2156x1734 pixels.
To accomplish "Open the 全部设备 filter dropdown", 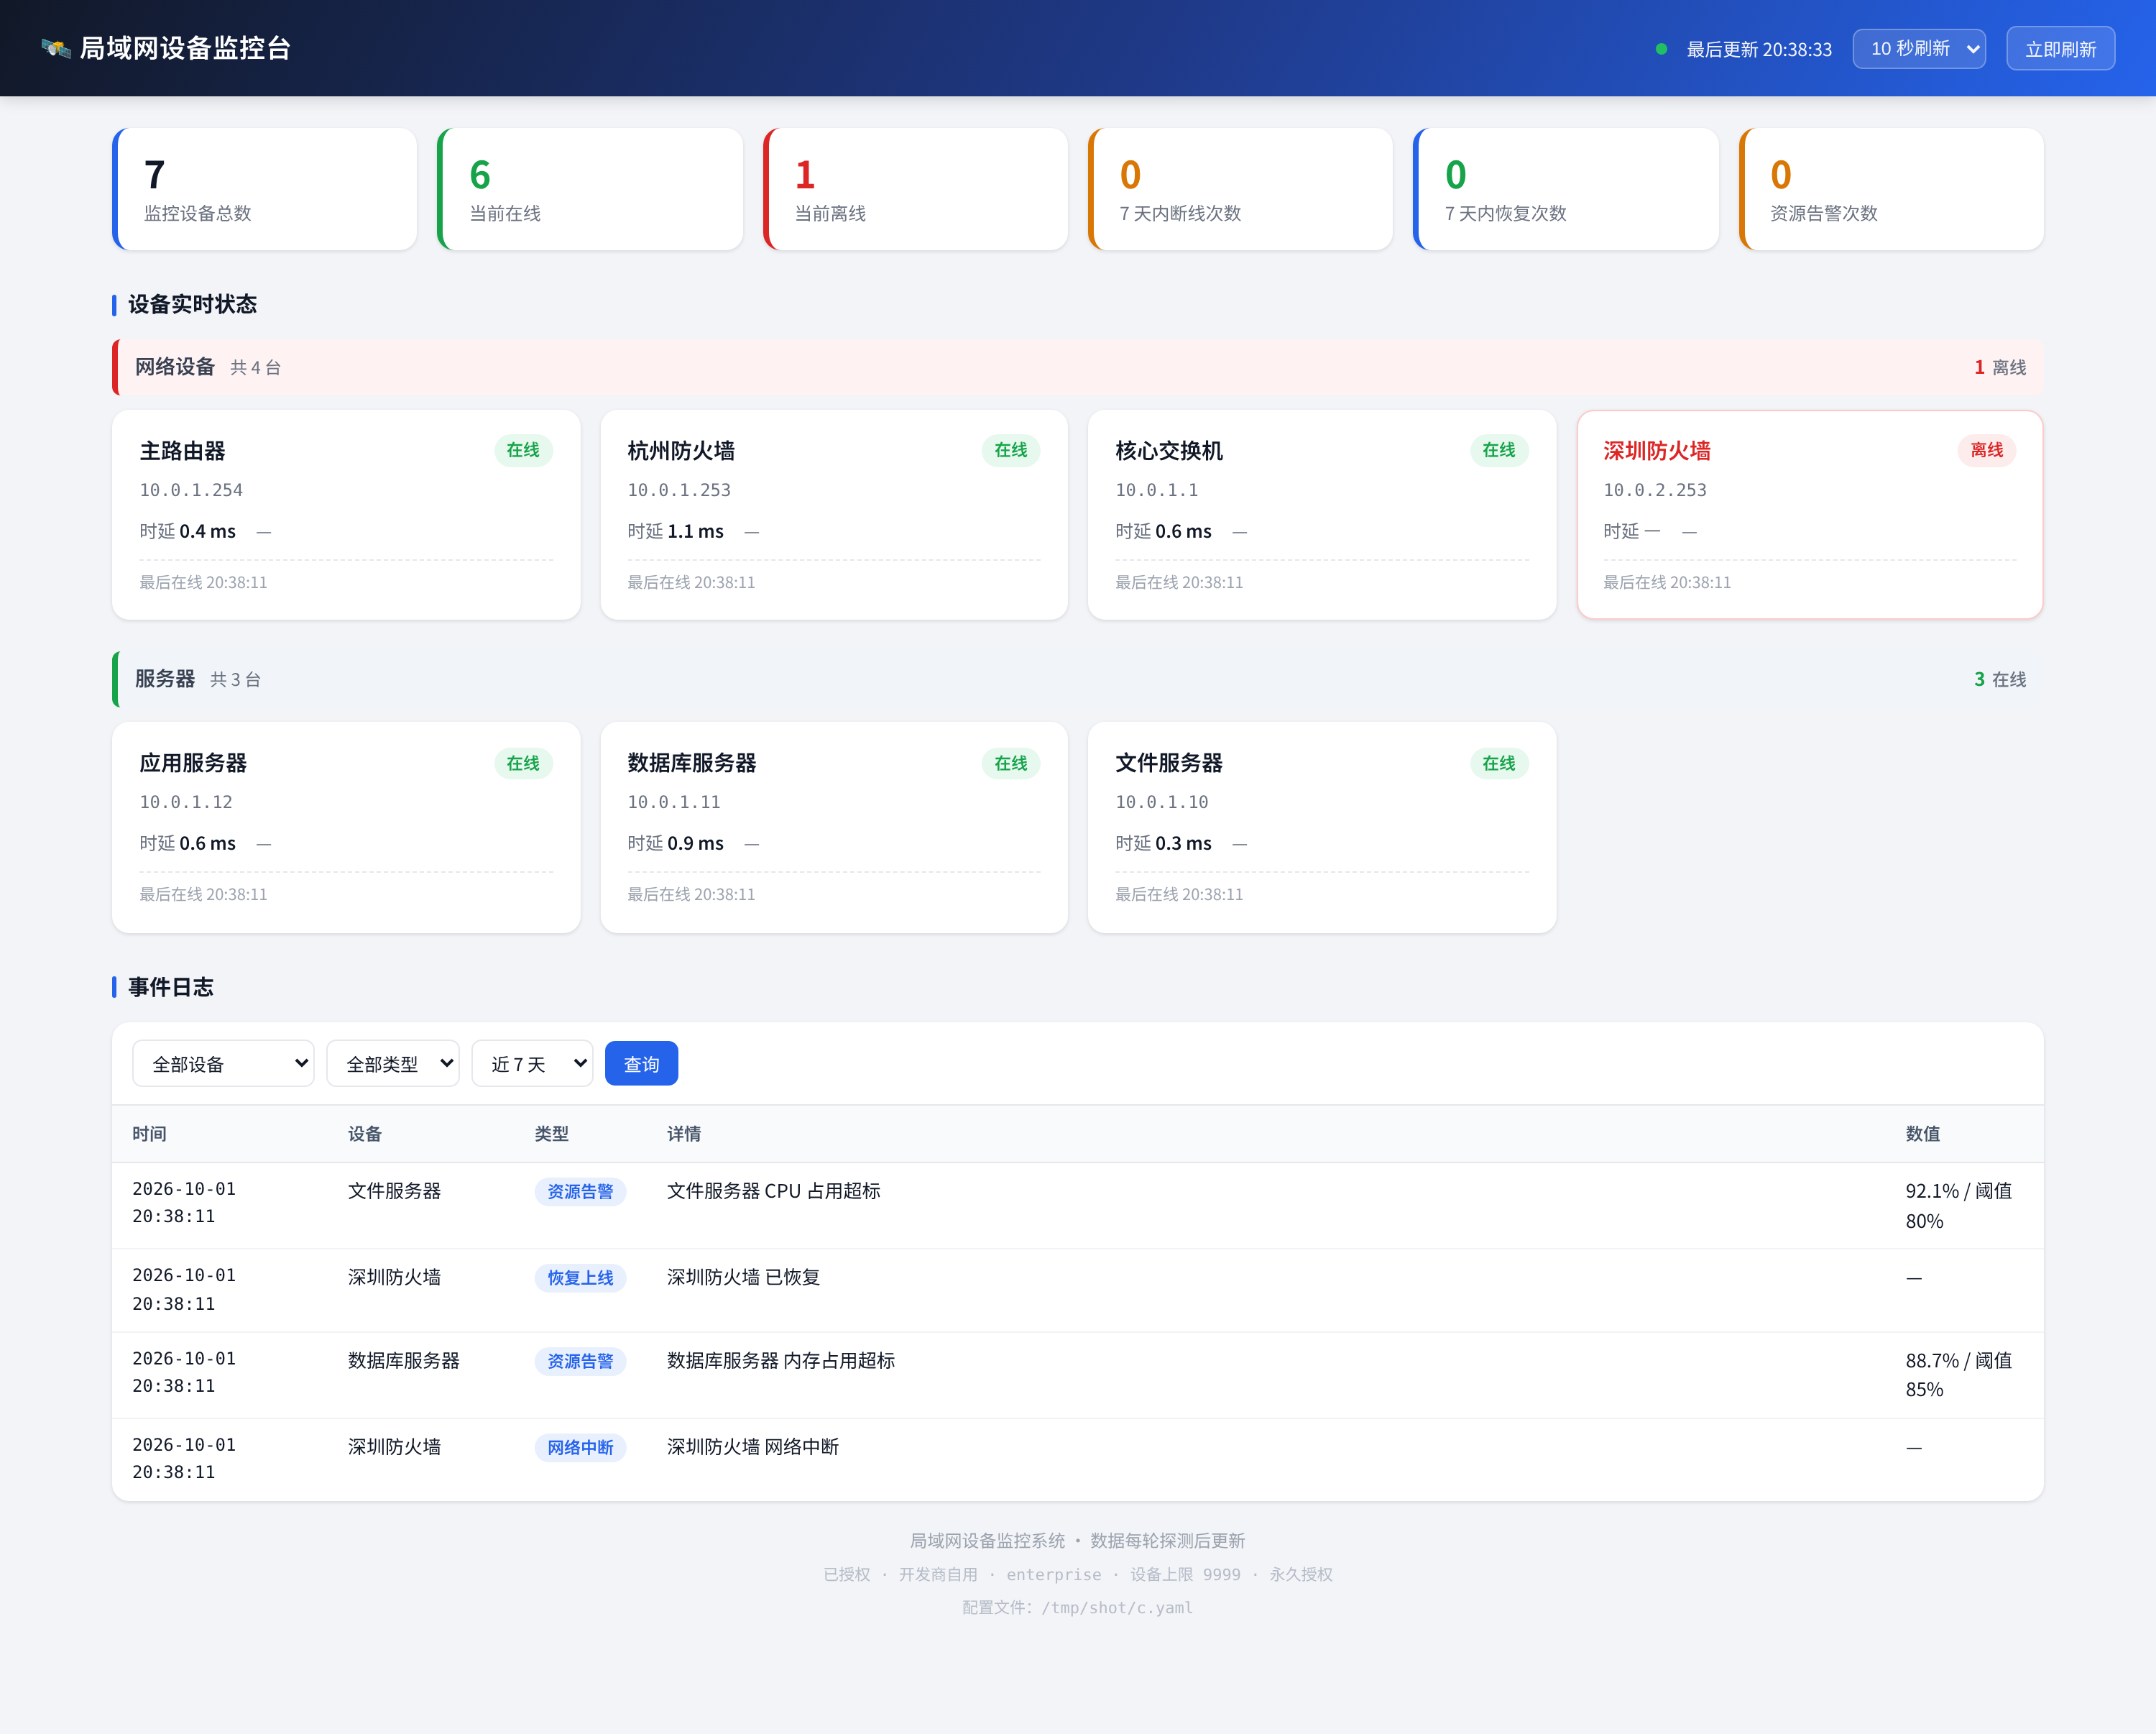I will pos(223,1063).
